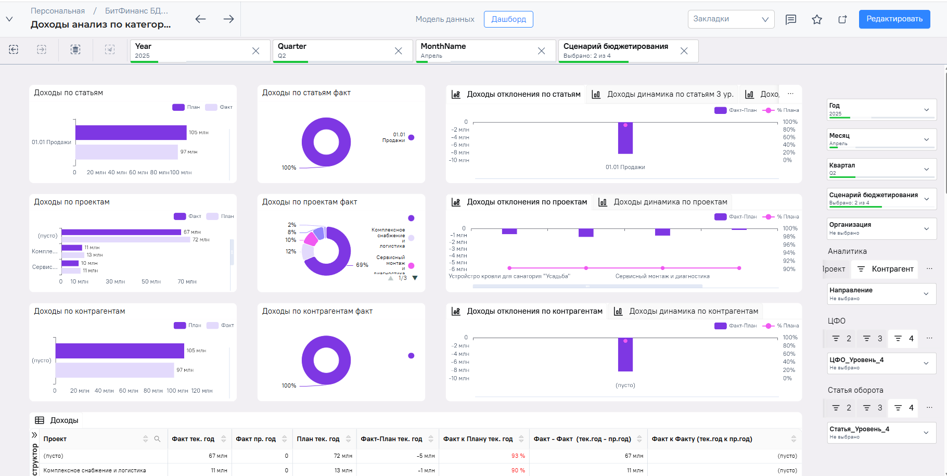Viewport: 947px width, 476px height.
Task: Clear selections with the trash selection icon
Action: (75, 49)
